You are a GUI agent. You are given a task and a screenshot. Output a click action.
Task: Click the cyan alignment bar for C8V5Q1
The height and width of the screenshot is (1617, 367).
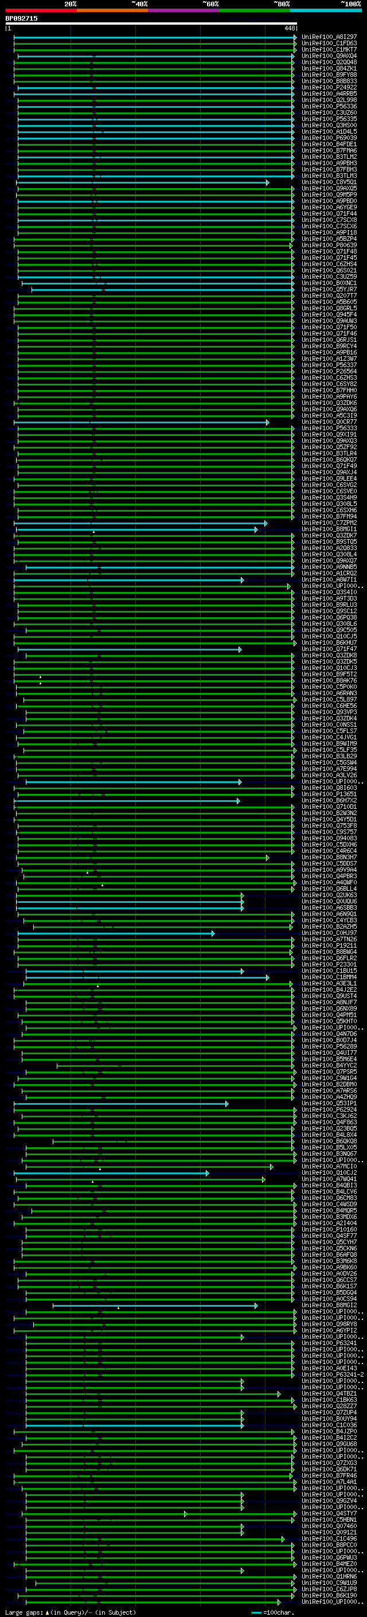142,182
